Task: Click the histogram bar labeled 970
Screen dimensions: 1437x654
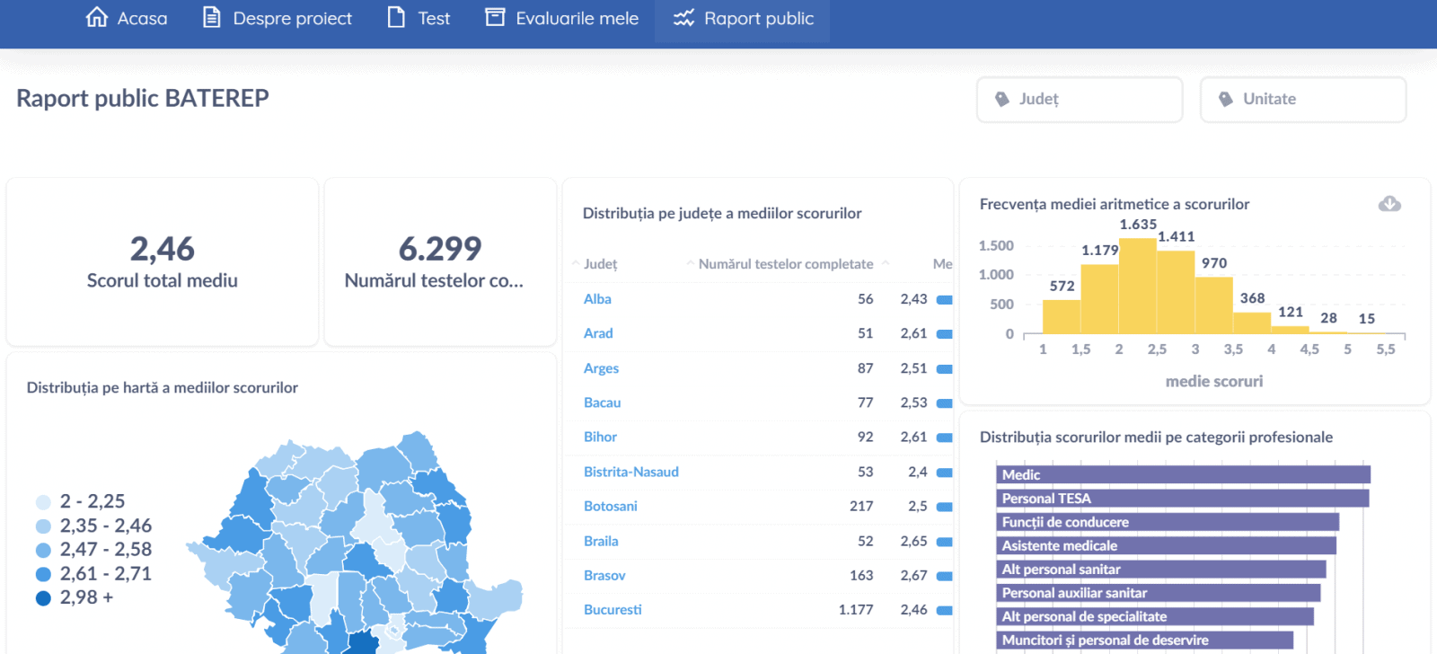Action: click(x=1214, y=305)
